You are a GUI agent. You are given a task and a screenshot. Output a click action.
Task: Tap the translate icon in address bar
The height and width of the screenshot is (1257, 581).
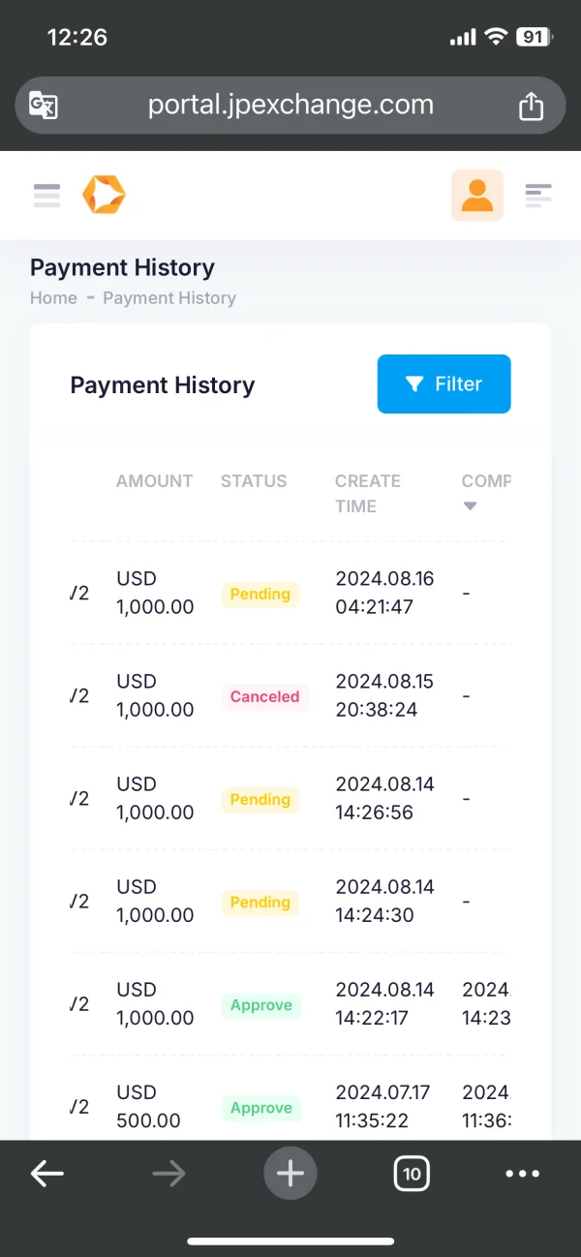(44, 106)
